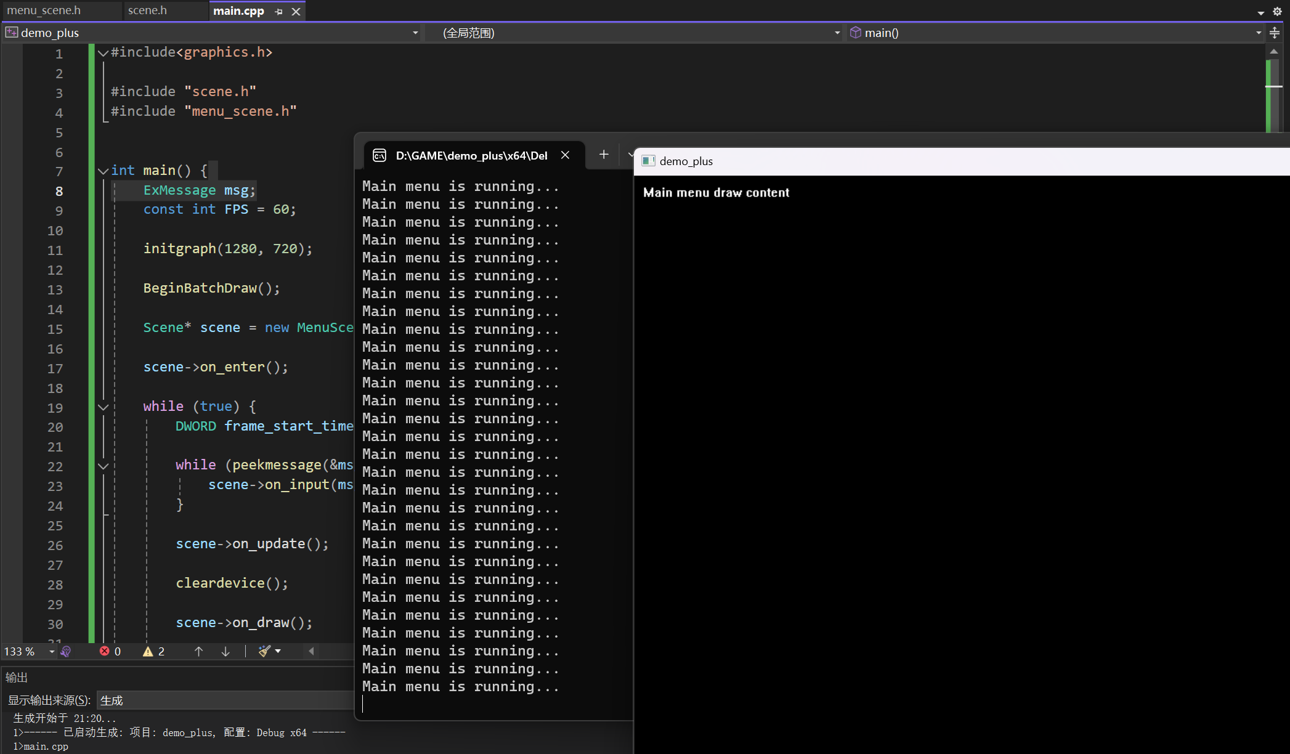
Task: Click the yellow warnings count icon
Action: coord(148,651)
